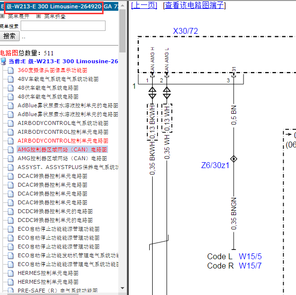Click the Z6/30z1 diamond splice symbol

(234, 159)
